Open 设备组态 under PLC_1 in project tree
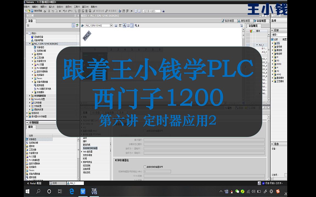This screenshot has height=197, width=316. [40, 47]
